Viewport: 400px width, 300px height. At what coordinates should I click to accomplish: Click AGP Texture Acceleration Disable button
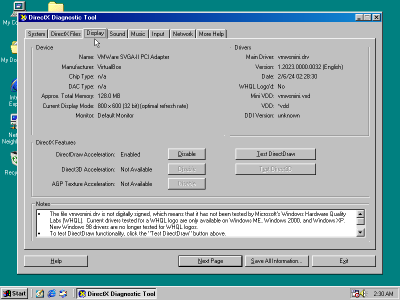tap(186, 183)
